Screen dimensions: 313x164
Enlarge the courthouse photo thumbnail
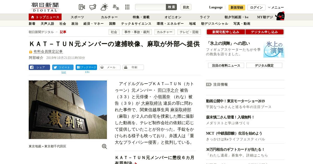point(68,110)
